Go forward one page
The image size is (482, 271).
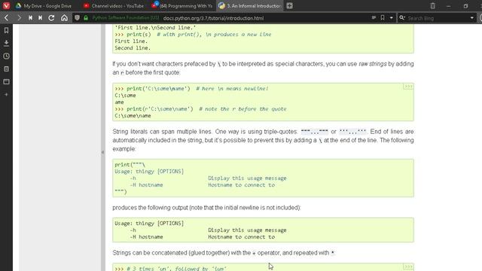click(19, 18)
